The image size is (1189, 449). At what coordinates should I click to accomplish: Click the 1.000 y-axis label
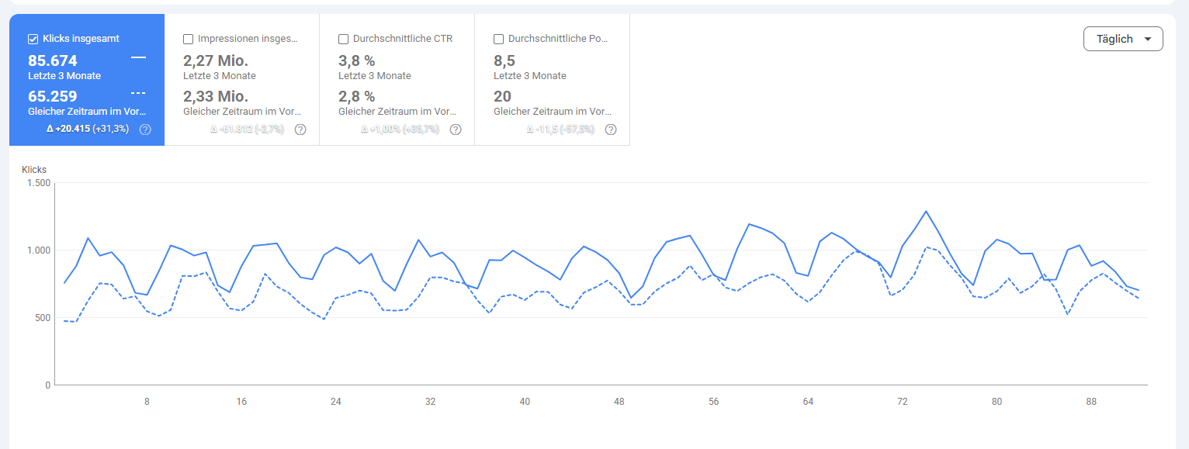(x=38, y=250)
